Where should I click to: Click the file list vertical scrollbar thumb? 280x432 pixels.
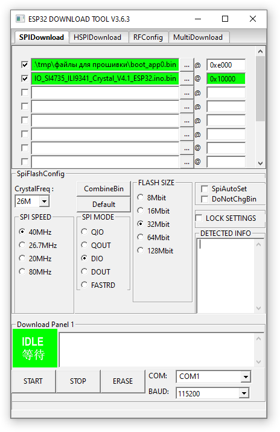click(x=260, y=89)
